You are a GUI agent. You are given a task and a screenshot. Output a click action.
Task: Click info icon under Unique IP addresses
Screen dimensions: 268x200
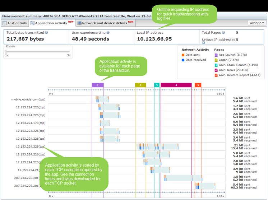point(203,42)
